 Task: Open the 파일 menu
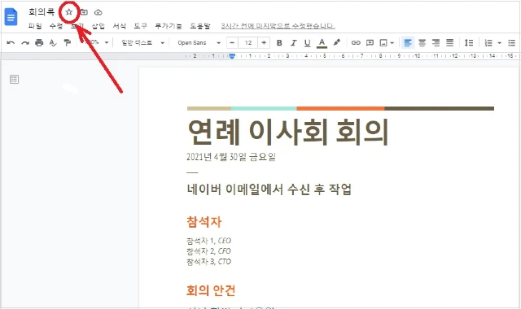(35, 26)
